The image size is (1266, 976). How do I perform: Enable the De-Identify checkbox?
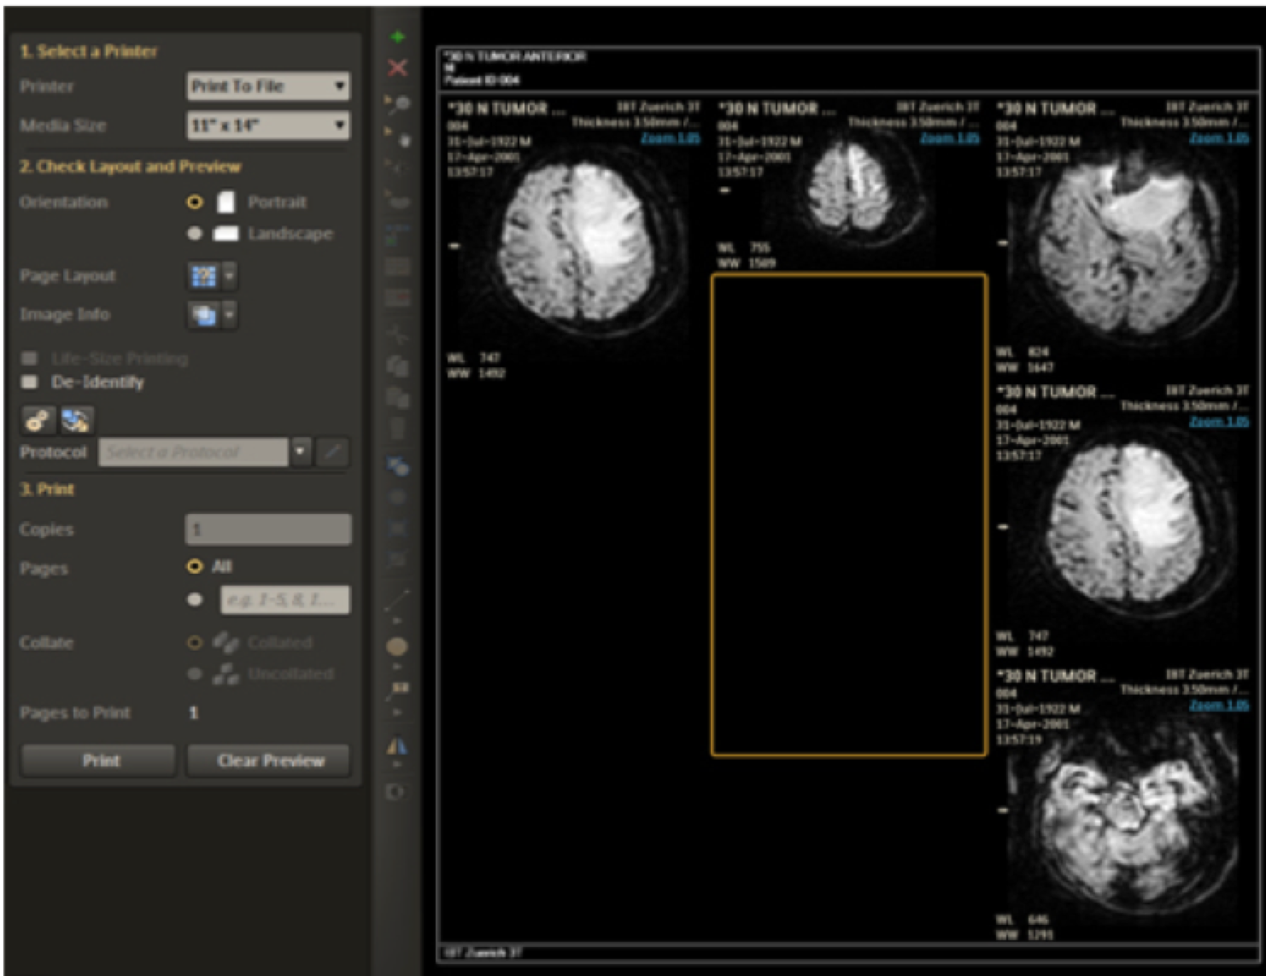pos(28,382)
